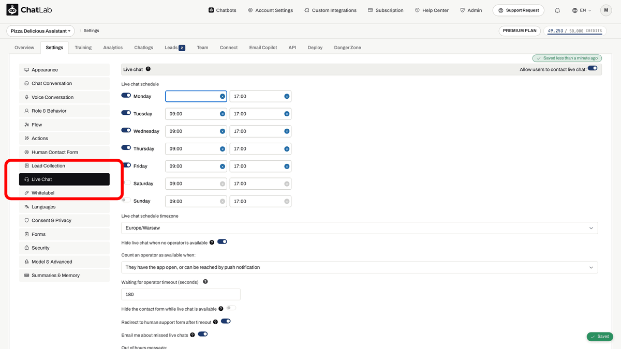Clear the Tuesday 17:00 end time

(286, 114)
